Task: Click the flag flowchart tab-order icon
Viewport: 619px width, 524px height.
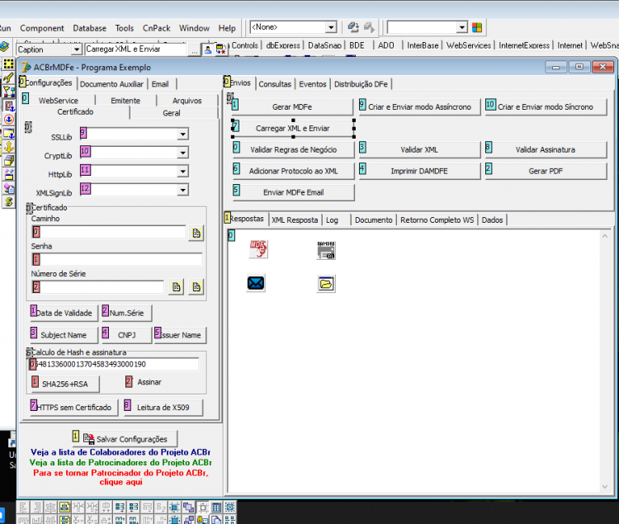Action: pos(9,92)
